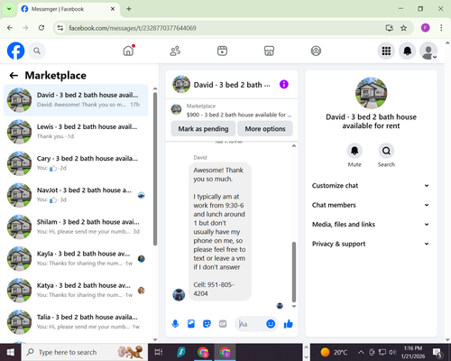The image size is (451, 361).
Task: Open Facebook search magnifier icon
Action: pos(37,51)
